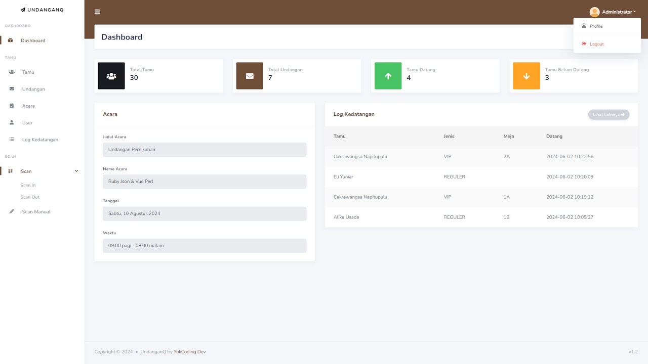Click the Log Kedatangan list icon
Image resolution: width=648 pixels, height=364 pixels.
pos(12,140)
